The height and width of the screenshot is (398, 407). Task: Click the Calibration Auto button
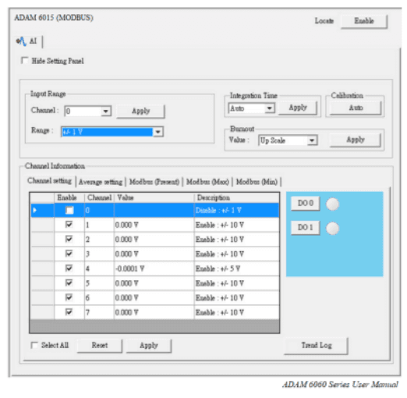[356, 108]
